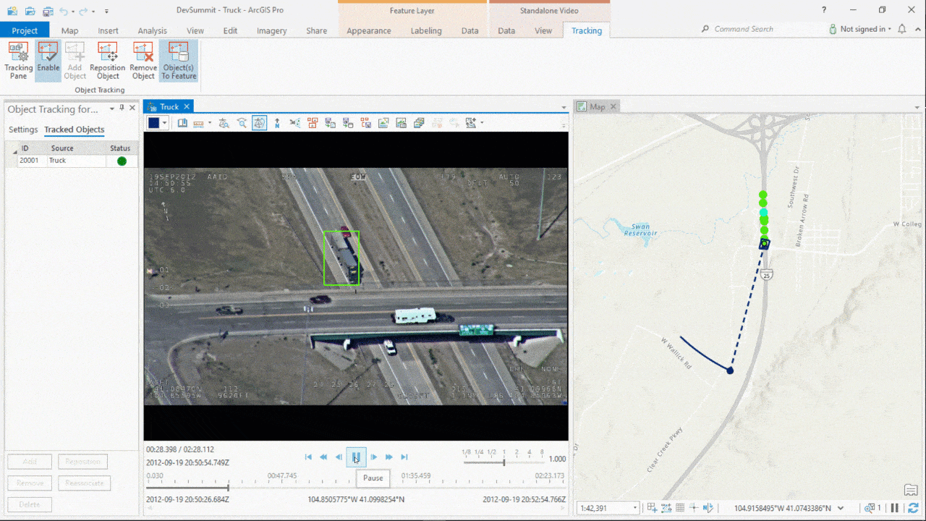The height and width of the screenshot is (521, 926).
Task: Open the Map view list dropdown arrow
Action: click(917, 107)
